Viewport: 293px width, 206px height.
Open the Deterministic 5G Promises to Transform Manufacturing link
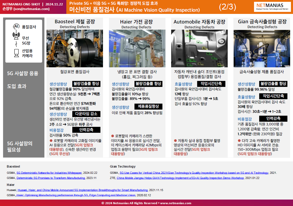[x=51, y=178]
